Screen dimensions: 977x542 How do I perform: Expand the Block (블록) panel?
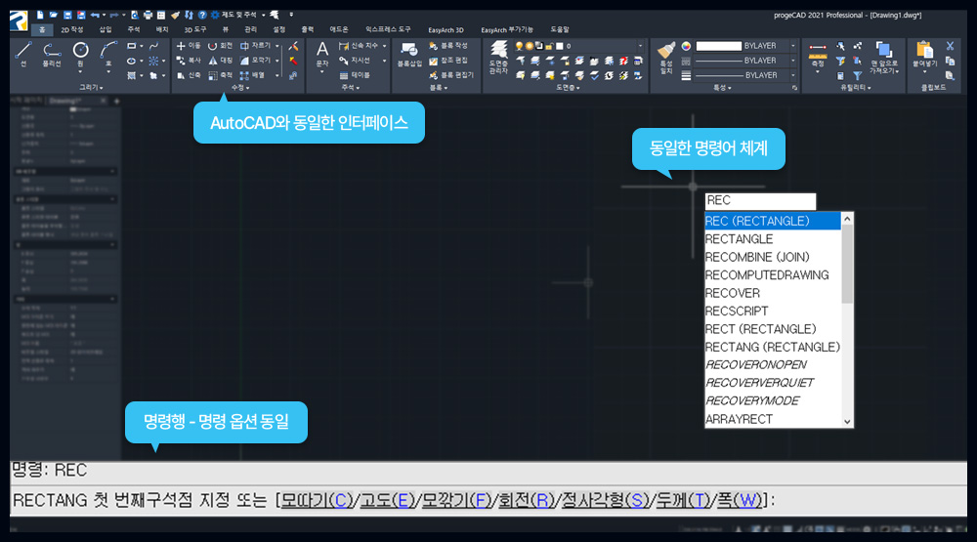point(438,88)
